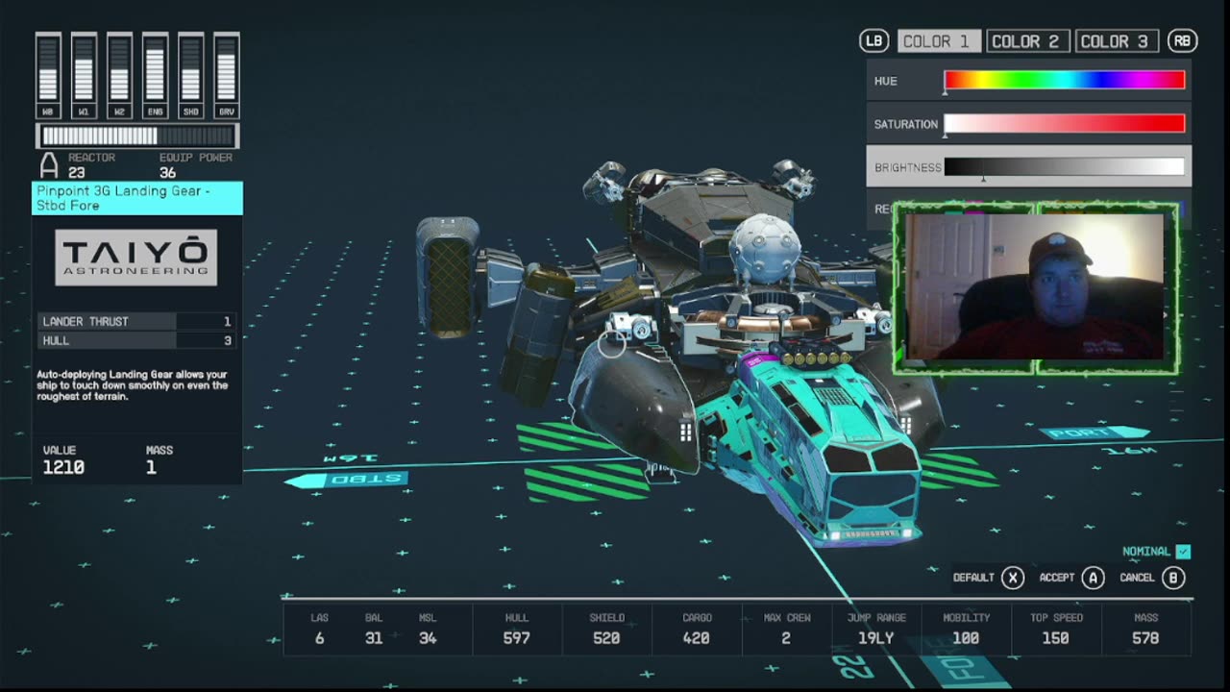Adjust the SATURATION slider
This screenshot has width=1230, height=692.
click(x=1065, y=123)
